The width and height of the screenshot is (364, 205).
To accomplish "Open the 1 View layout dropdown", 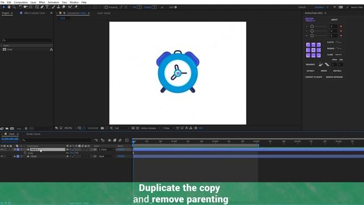I will 168,128.
